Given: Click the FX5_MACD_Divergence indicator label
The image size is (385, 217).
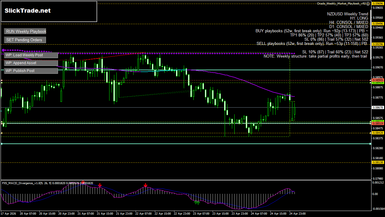Looking at the screenshot, I should click(48, 183).
